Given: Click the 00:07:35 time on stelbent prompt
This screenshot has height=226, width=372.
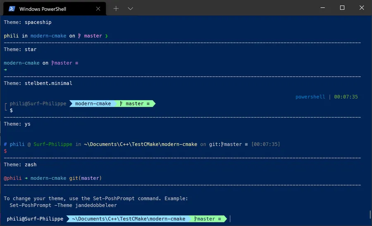Looking at the screenshot, I should (x=346, y=97).
